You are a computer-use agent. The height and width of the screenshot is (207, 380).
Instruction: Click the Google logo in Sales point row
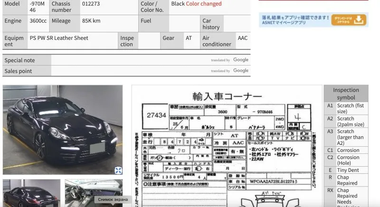(x=240, y=70)
